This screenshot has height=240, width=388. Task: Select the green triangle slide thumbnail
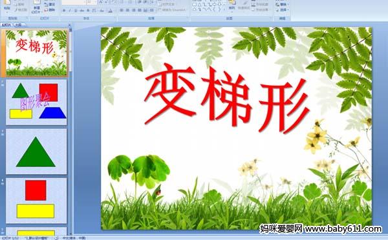coord(36,152)
